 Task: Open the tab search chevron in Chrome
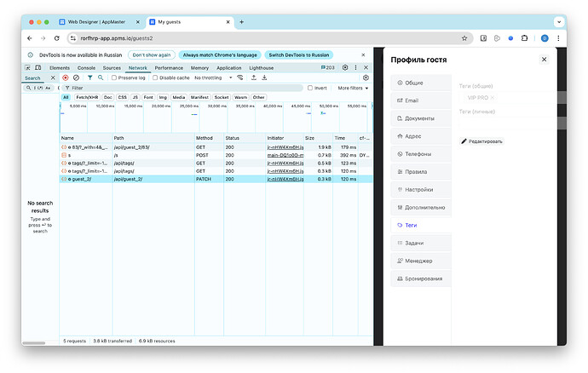[x=559, y=22]
